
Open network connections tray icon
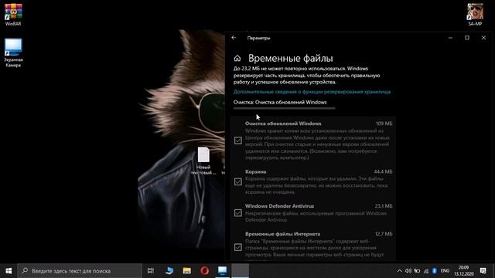[x=426, y=271]
